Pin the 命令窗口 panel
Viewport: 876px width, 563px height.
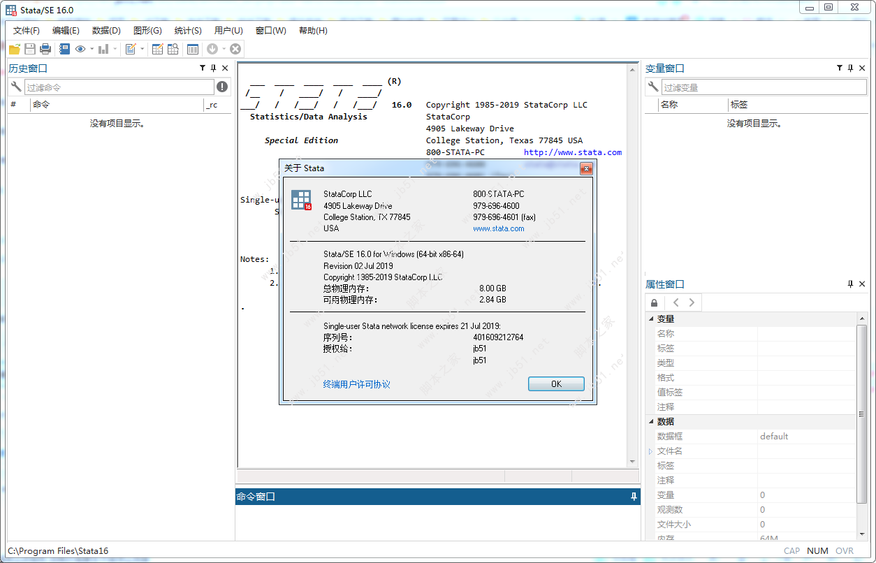click(634, 497)
